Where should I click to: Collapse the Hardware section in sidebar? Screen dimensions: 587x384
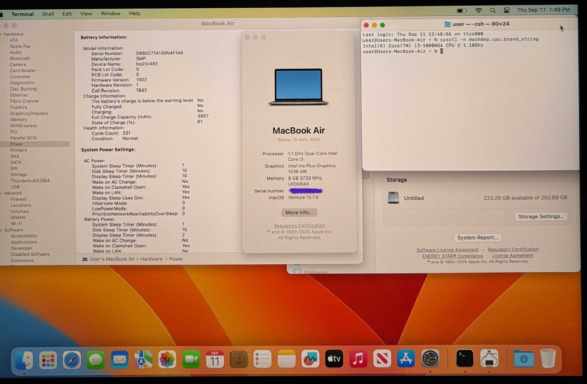click(x=1, y=34)
